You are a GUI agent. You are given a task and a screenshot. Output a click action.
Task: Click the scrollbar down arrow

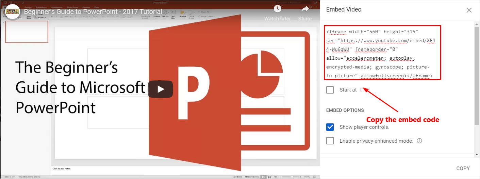pos(477,154)
